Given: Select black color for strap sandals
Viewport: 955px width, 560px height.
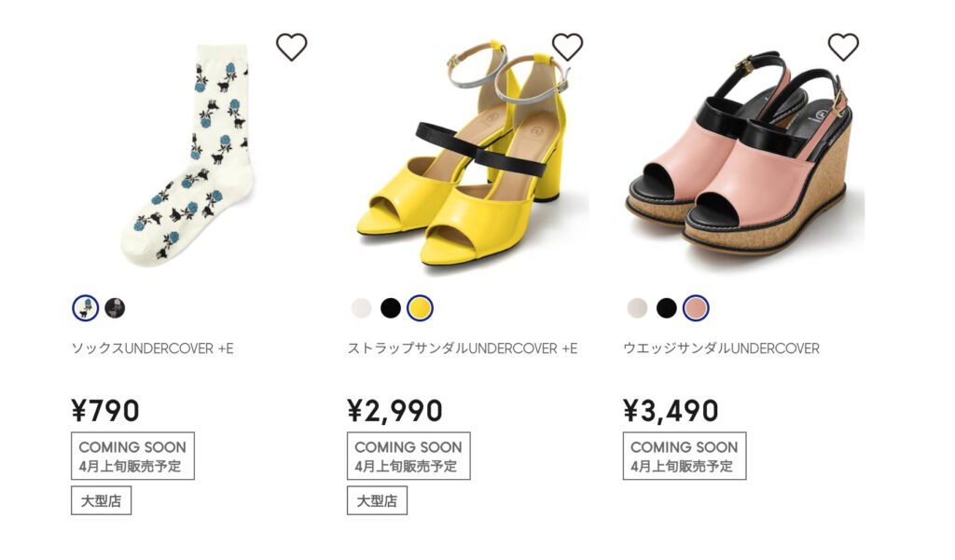Looking at the screenshot, I should coord(391,308).
